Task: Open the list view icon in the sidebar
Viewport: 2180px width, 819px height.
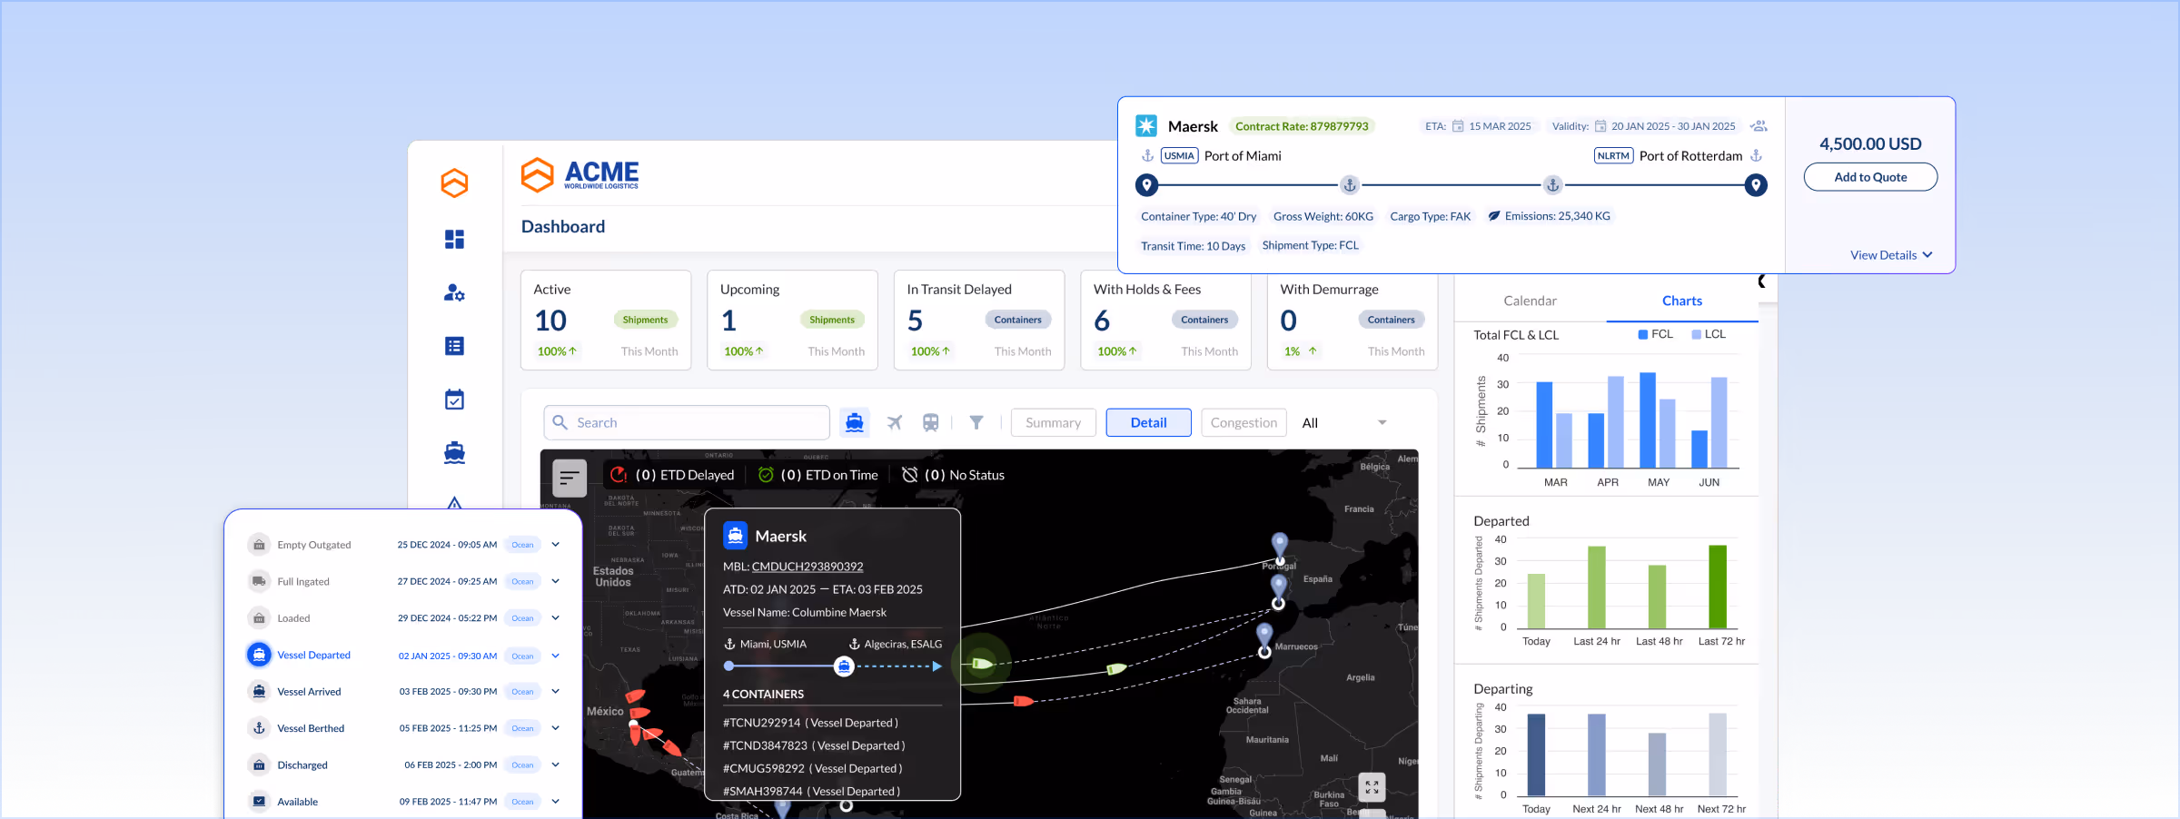Action: click(x=454, y=346)
